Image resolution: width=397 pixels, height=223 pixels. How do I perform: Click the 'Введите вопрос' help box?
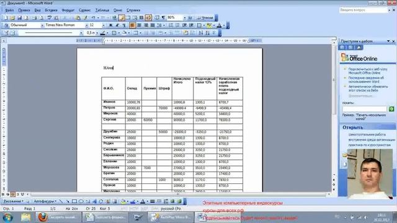tap(364, 10)
